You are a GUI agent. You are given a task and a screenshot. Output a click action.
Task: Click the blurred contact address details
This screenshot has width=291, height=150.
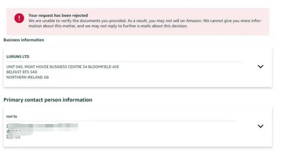42,131
